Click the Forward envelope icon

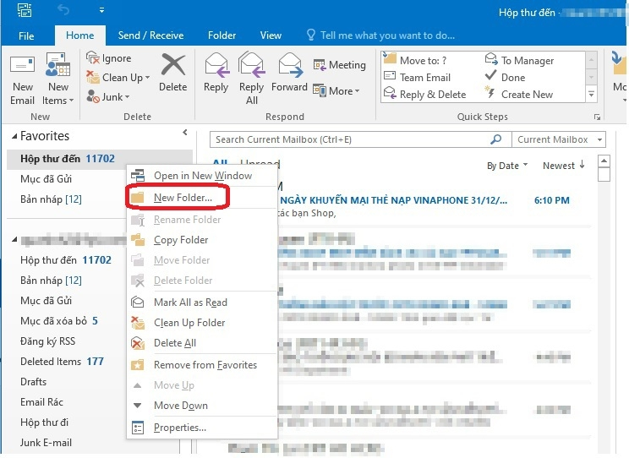(x=289, y=66)
